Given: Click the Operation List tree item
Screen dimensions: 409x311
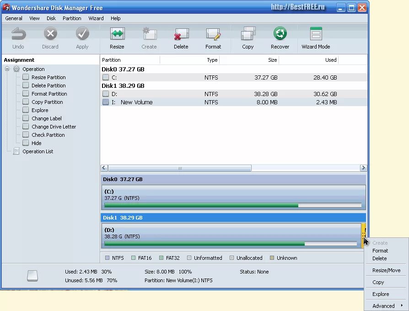Looking at the screenshot, I should 38,151.
